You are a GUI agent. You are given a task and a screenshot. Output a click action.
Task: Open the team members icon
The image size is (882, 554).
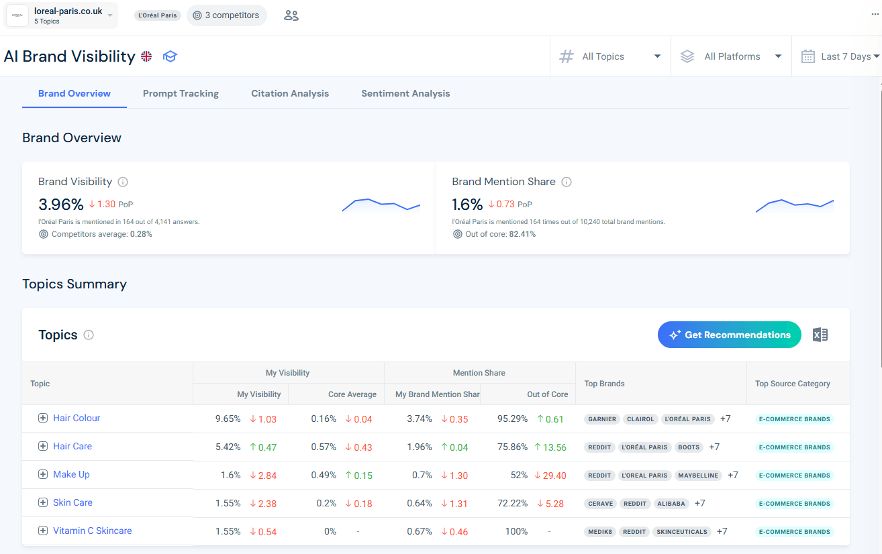tap(291, 15)
